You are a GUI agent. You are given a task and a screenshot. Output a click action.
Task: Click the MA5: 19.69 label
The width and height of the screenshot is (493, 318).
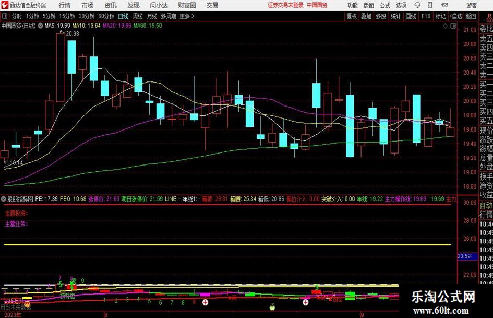coord(57,26)
